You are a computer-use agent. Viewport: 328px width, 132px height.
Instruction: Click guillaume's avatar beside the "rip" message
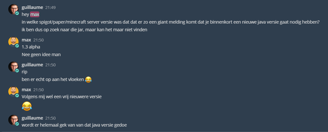tap(13, 67)
